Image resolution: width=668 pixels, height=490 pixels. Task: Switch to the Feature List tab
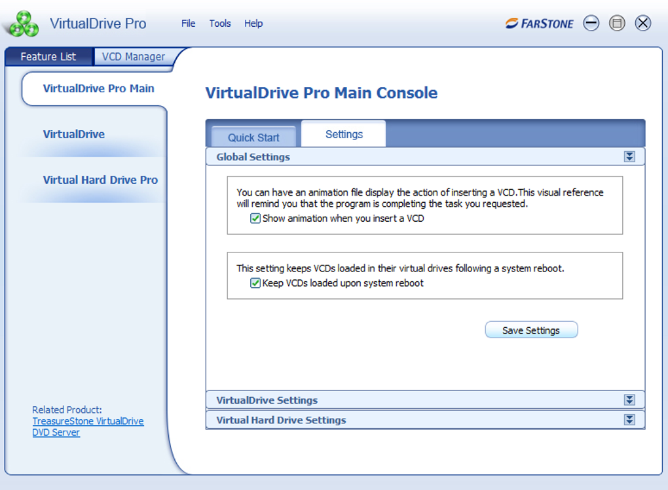[x=48, y=57]
